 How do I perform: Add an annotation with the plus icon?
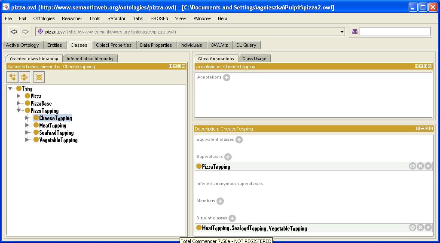pyautogui.click(x=226, y=77)
